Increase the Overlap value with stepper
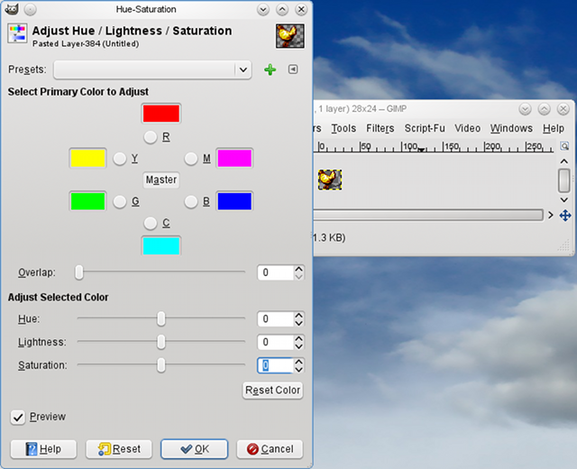The height and width of the screenshot is (469, 577). (299, 268)
